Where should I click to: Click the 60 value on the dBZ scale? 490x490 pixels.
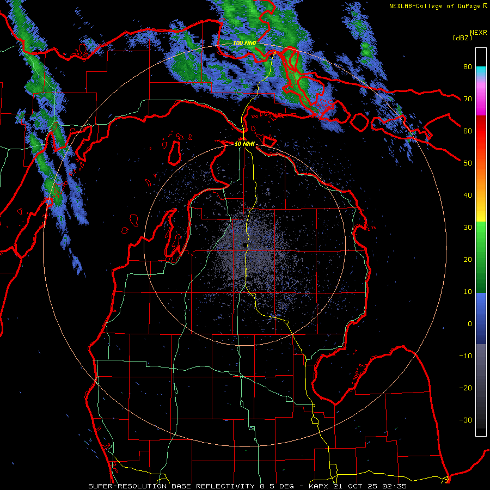[x=468, y=131]
